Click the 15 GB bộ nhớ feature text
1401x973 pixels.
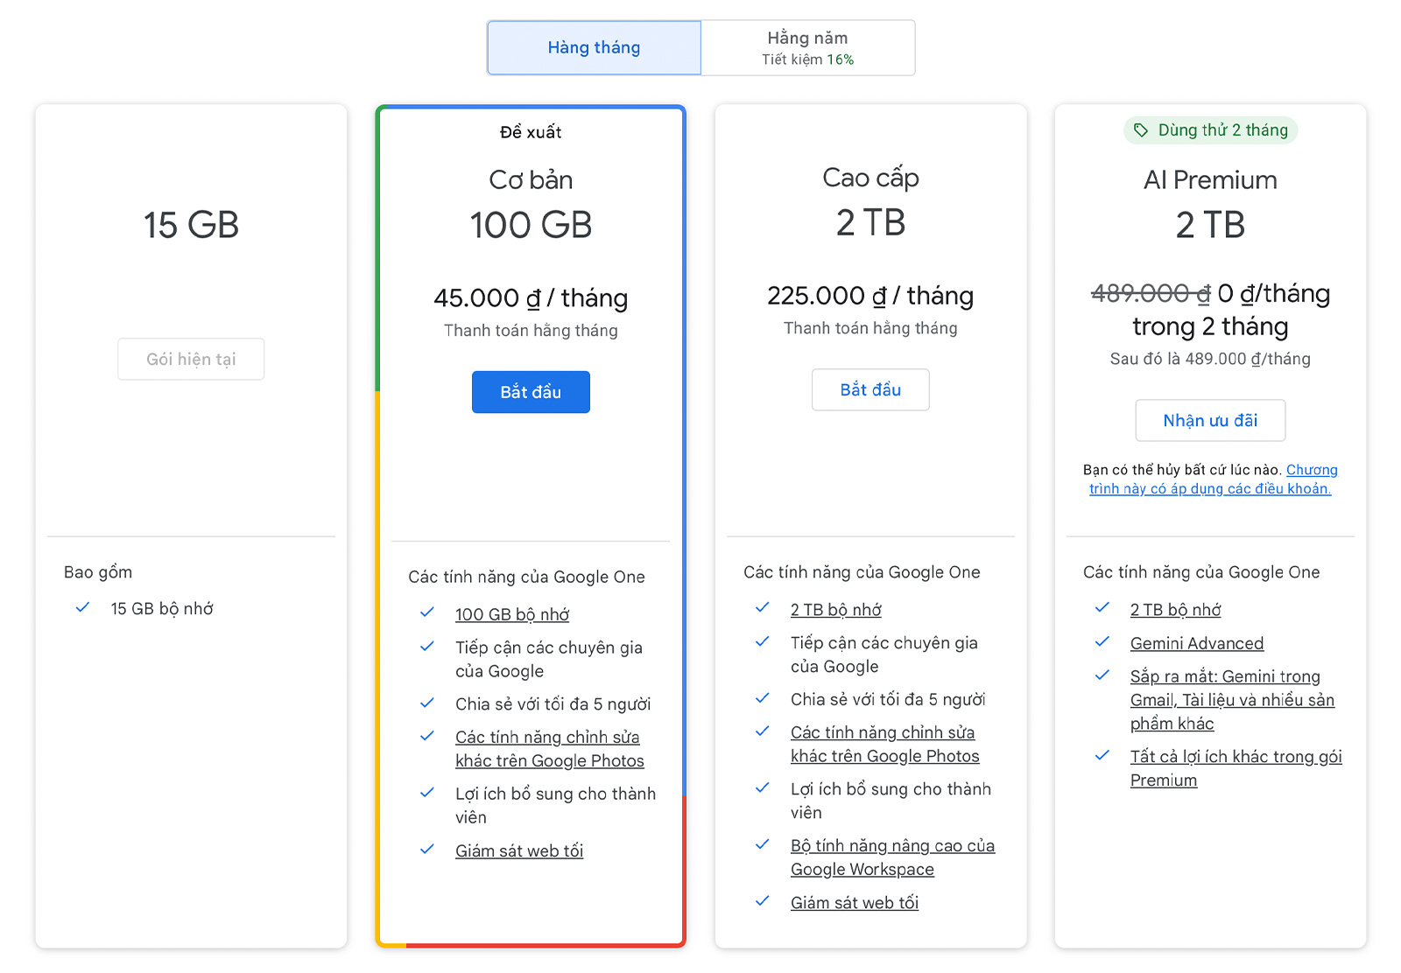pyautogui.click(x=162, y=609)
